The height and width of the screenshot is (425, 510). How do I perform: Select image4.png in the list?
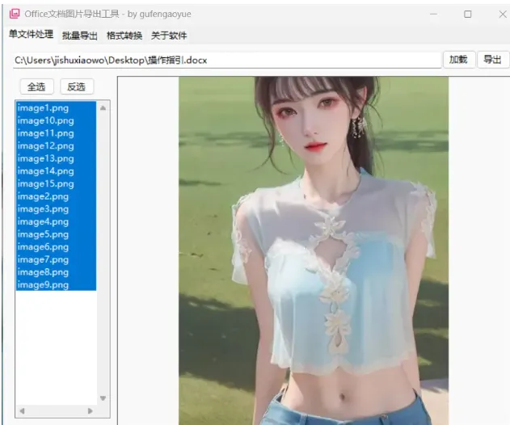tap(56, 221)
